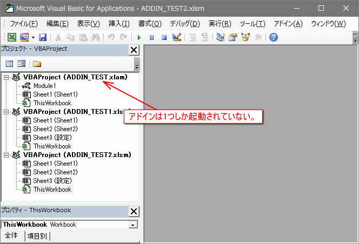Select Module1 in ADDIN_TEST.xlam
The image size is (359, 244).
(x=45, y=86)
